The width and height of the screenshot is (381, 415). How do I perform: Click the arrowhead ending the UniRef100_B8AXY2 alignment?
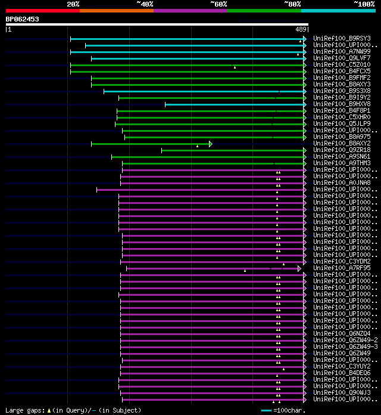(211, 144)
